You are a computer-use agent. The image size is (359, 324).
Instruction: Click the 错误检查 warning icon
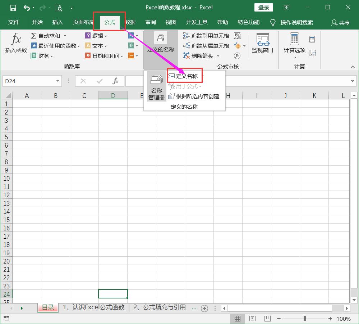[238, 46]
